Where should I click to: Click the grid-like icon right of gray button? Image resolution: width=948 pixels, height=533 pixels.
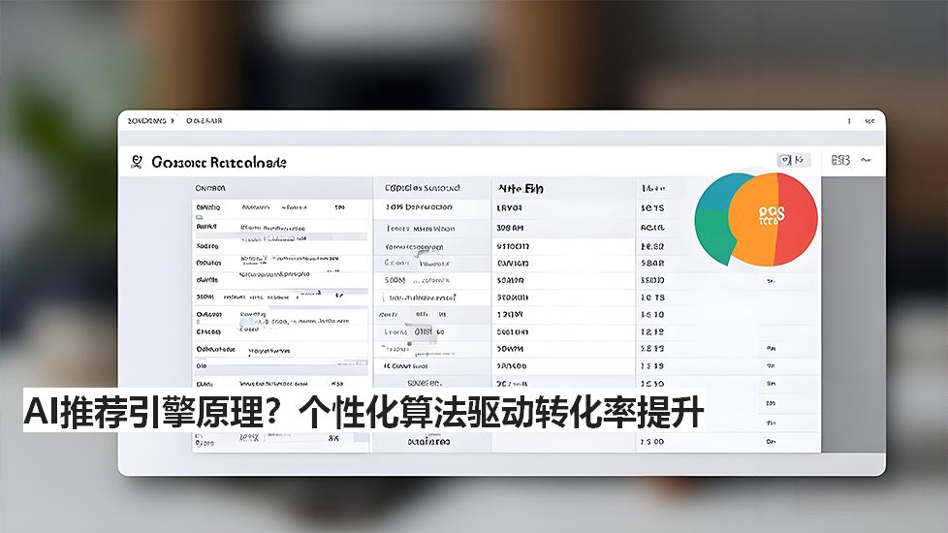click(840, 160)
